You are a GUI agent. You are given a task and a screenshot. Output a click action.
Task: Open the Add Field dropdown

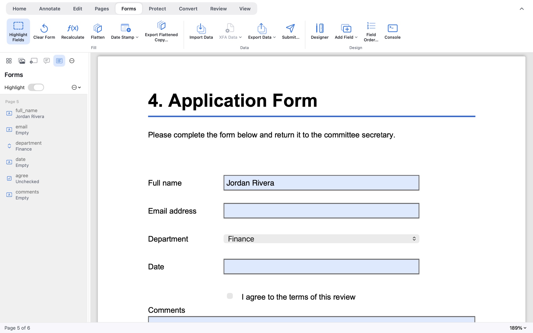pyautogui.click(x=346, y=31)
